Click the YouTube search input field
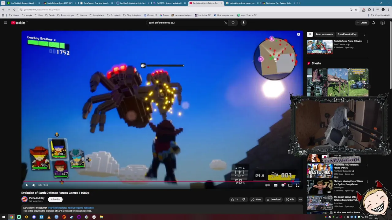Image resolution: width=392 pixels, height=220 pixels. [x=186, y=23]
